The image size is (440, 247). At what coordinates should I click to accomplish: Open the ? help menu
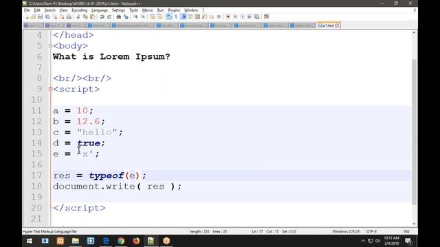(x=203, y=10)
